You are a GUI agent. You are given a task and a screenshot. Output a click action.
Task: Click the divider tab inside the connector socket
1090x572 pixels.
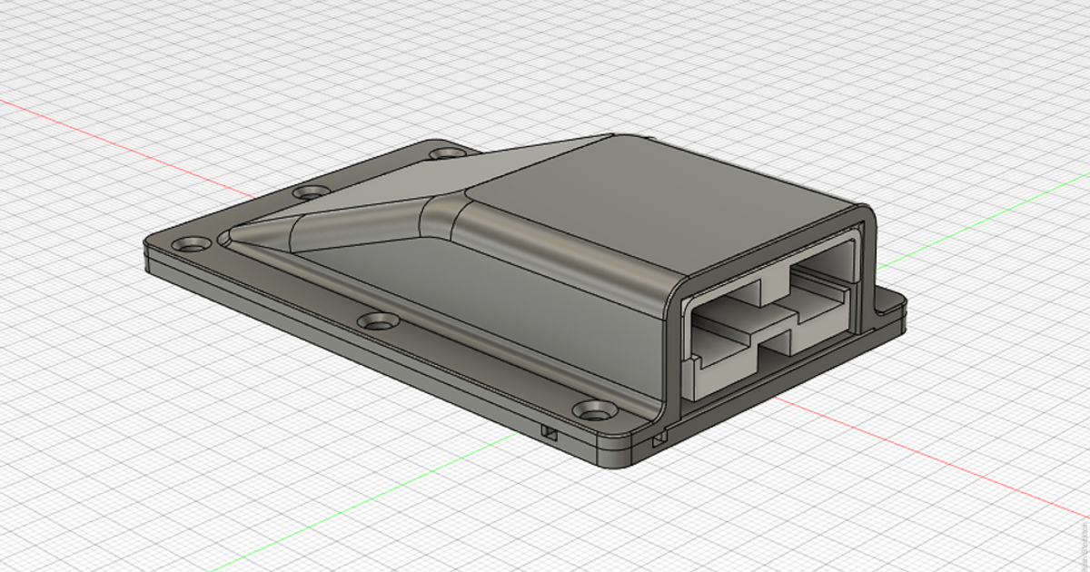click(777, 313)
